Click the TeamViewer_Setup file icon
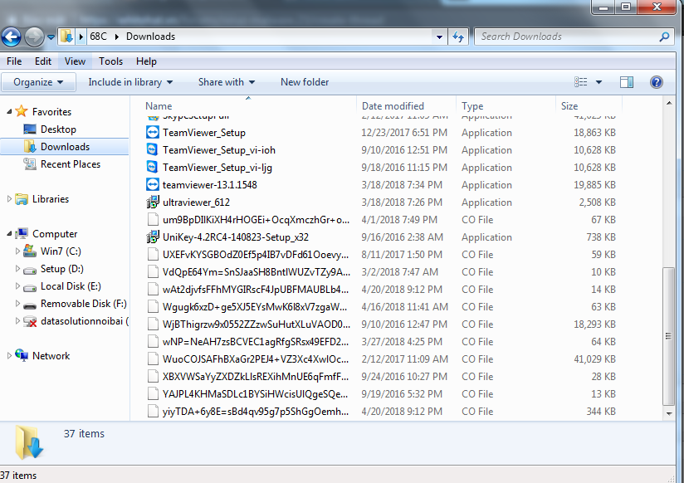The image size is (684, 483). (x=153, y=132)
